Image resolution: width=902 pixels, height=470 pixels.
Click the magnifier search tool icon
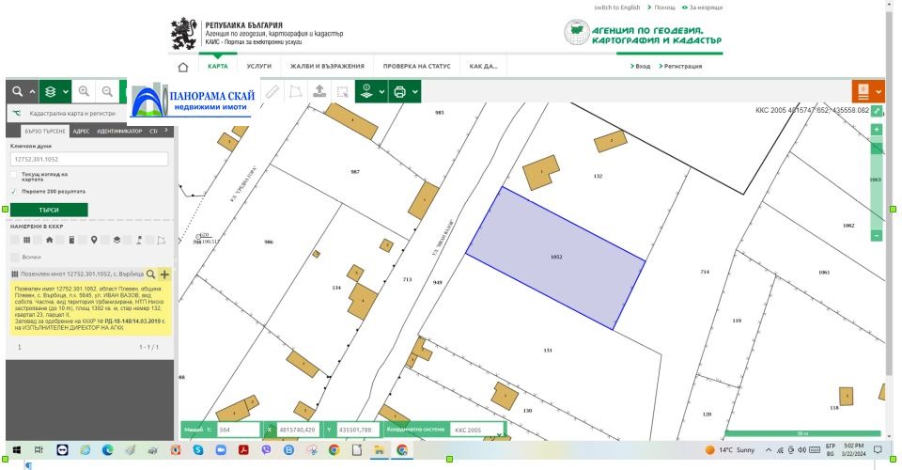coord(17,91)
